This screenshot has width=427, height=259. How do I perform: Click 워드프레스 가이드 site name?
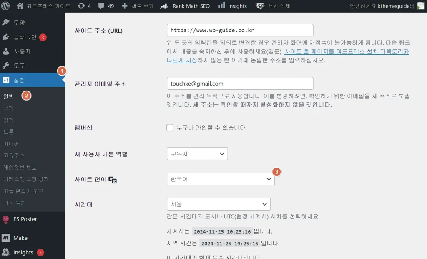pyautogui.click(x=48, y=6)
